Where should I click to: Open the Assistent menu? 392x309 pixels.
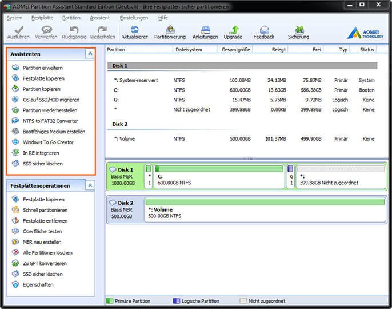tap(100, 18)
